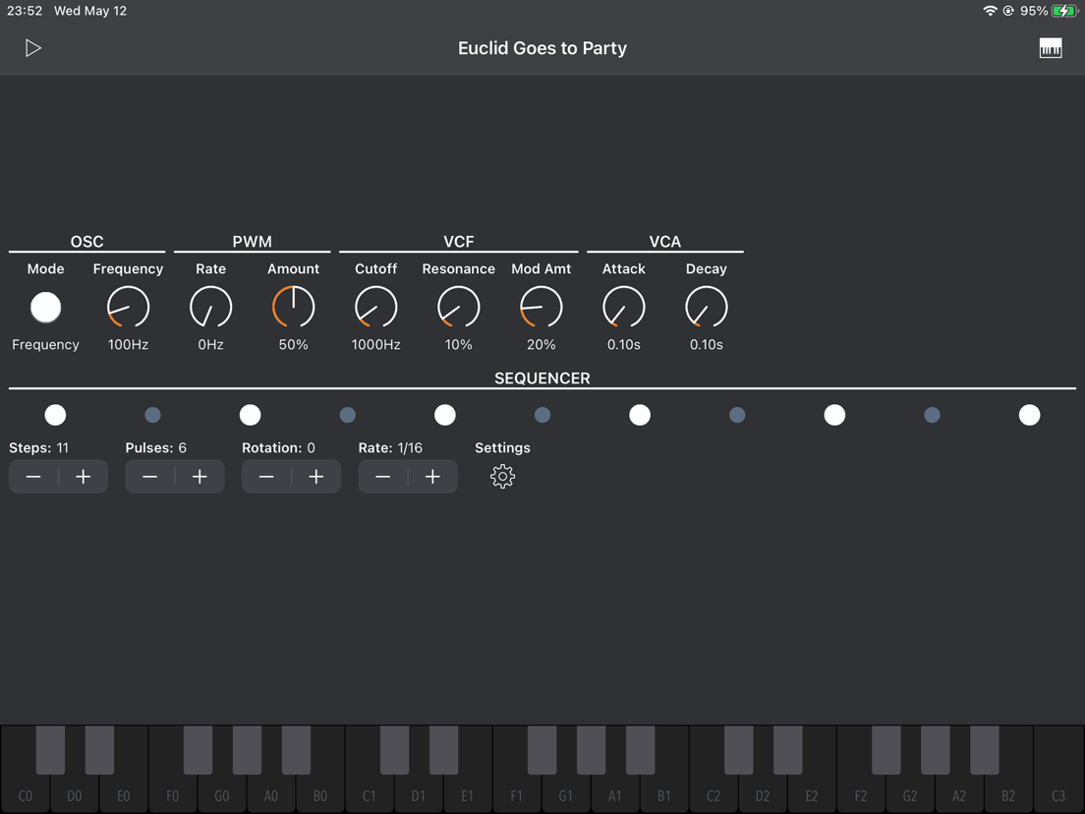Decrease Steps with the minus button
Image resolution: width=1085 pixels, height=814 pixels.
pos(33,476)
